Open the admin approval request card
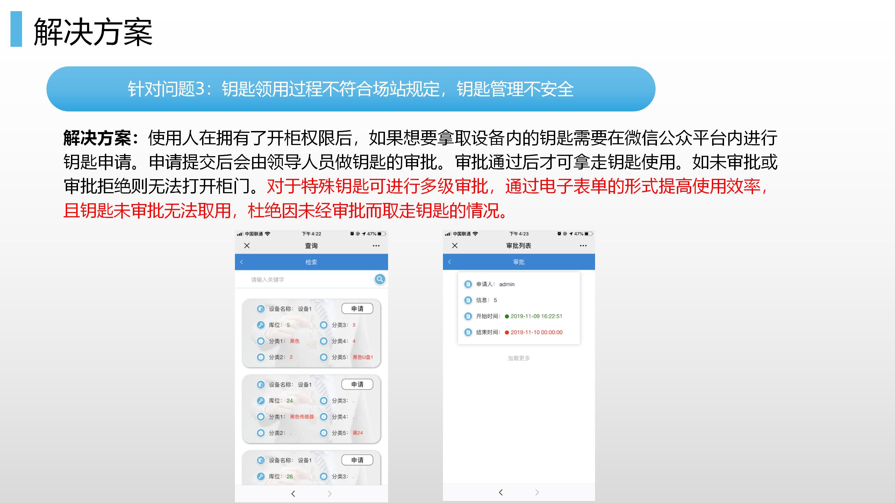 tap(519, 308)
